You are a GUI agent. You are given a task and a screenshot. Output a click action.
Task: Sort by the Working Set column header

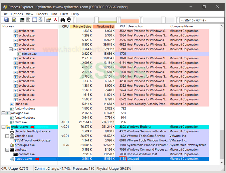(104, 26)
